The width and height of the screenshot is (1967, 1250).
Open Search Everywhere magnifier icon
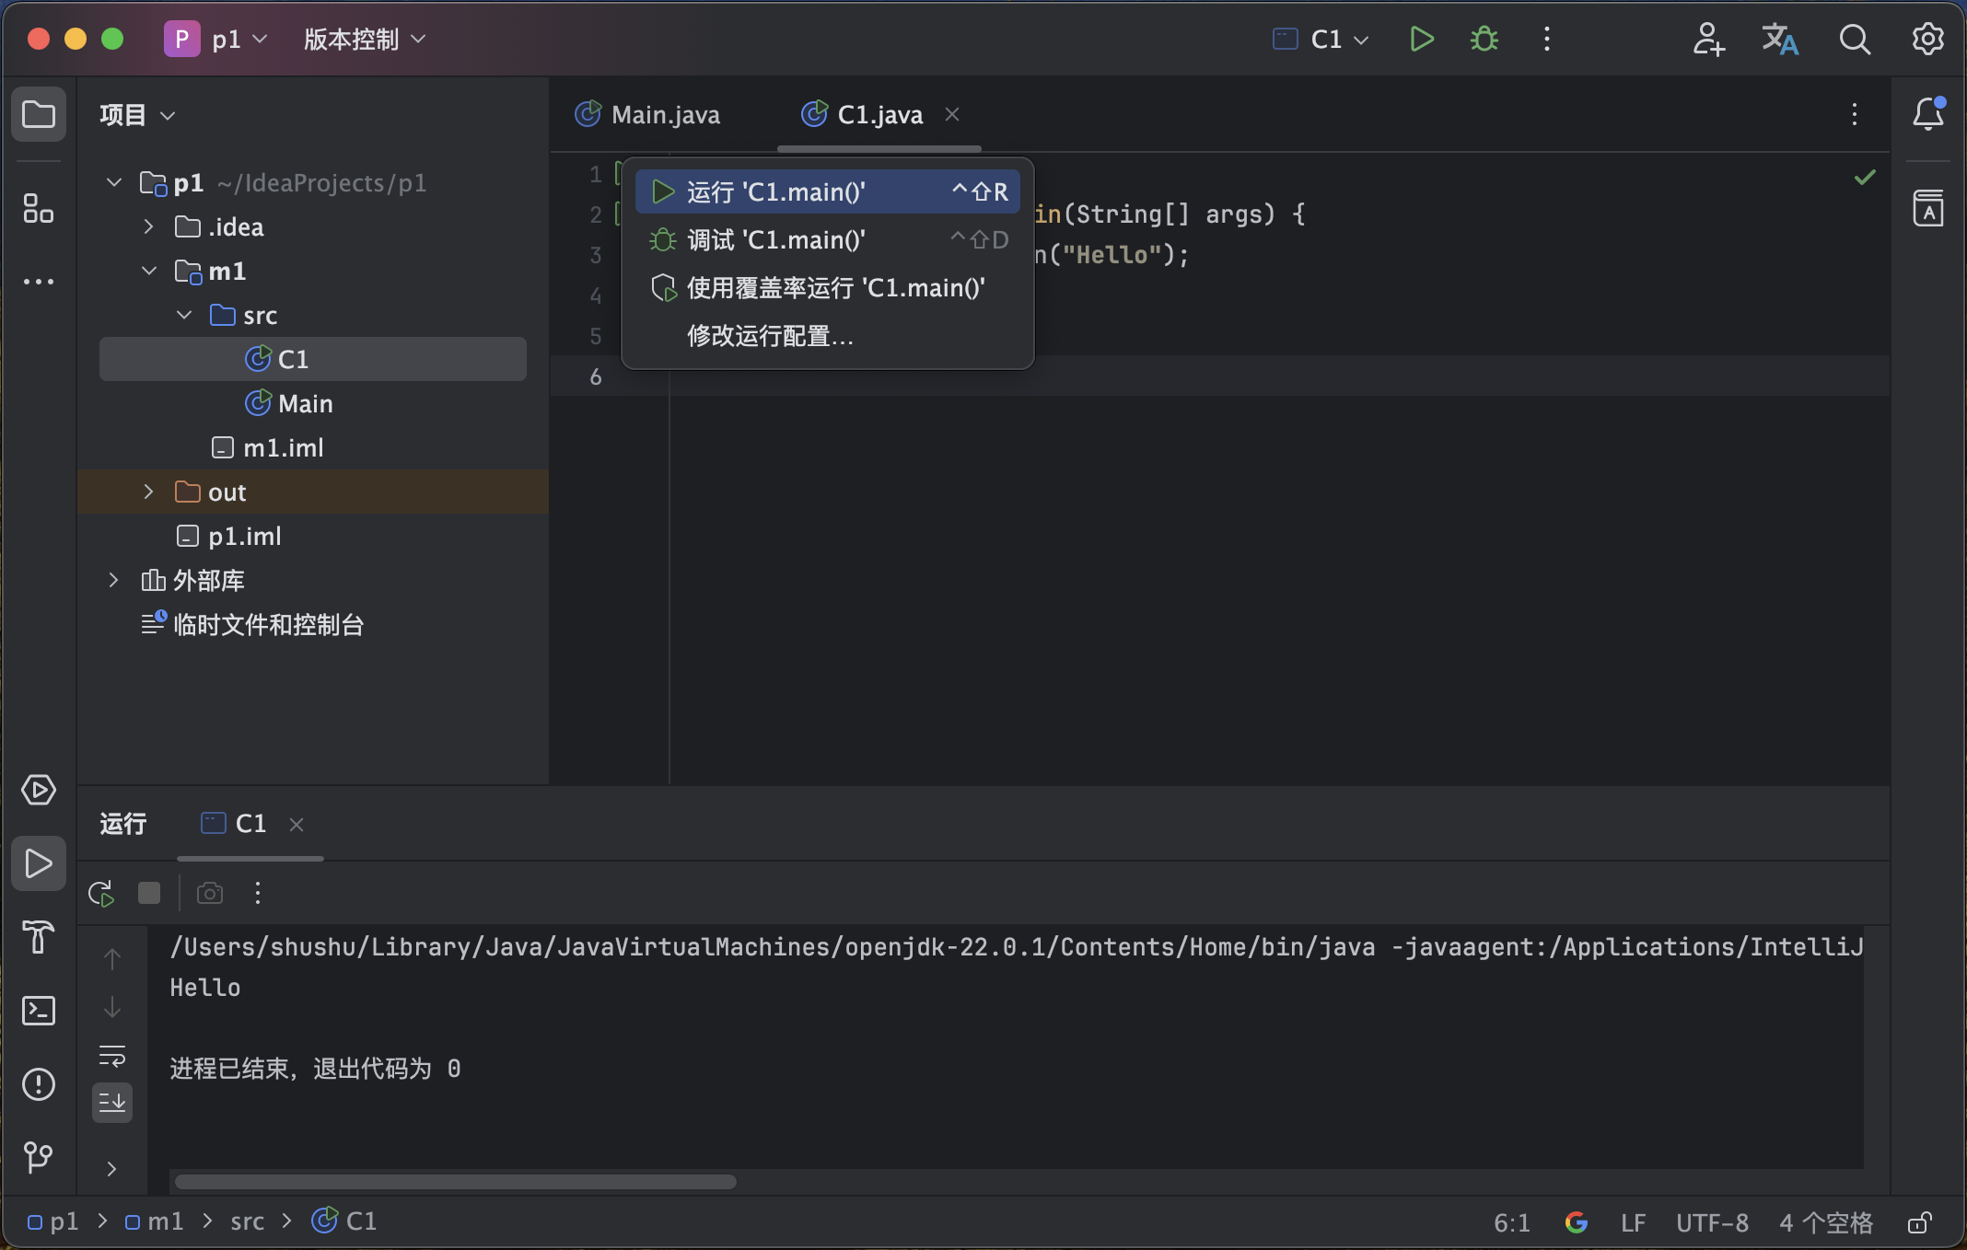(x=1855, y=39)
